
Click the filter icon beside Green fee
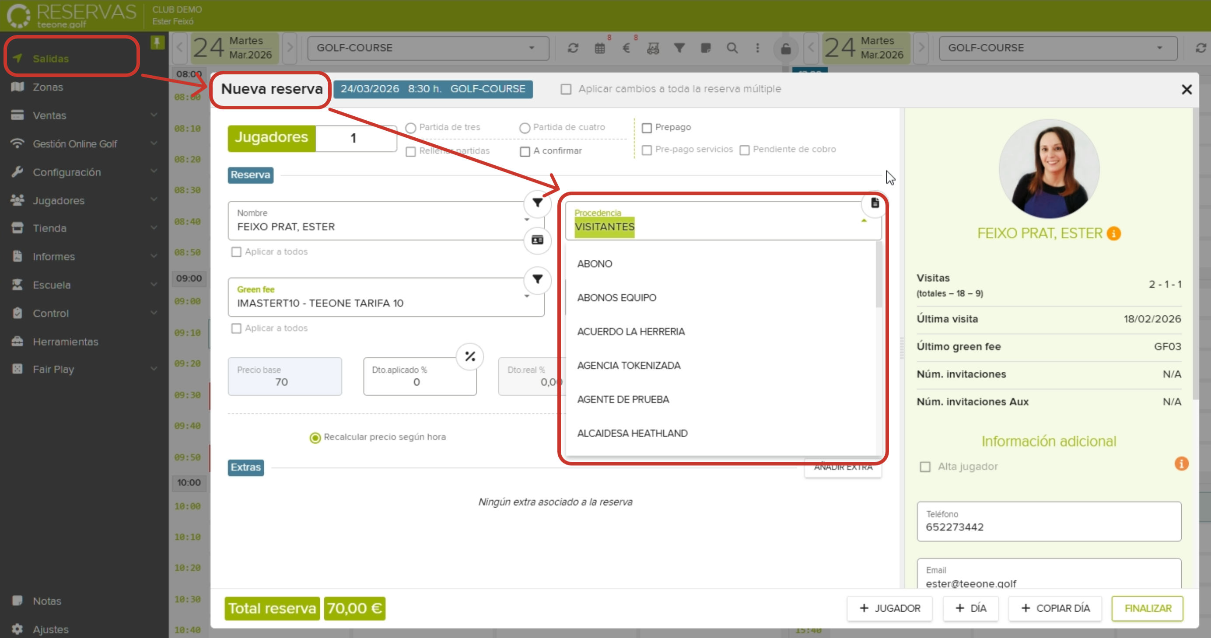[x=537, y=279]
